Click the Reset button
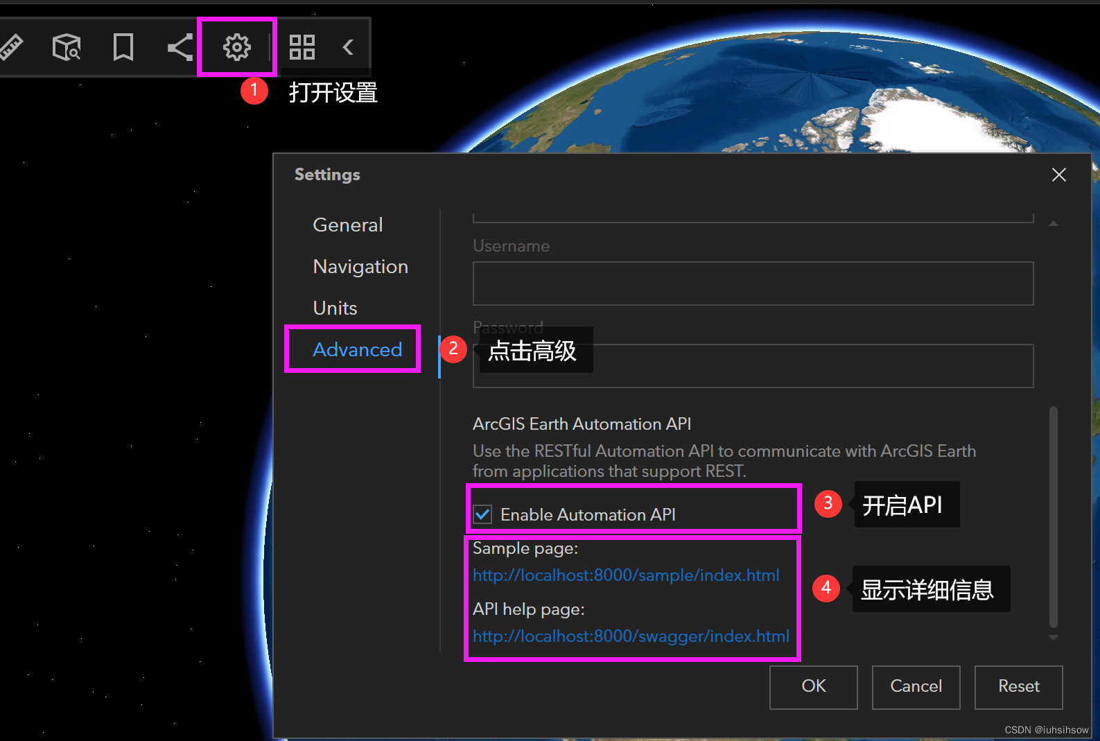1100x741 pixels. pyautogui.click(x=1018, y=687)
